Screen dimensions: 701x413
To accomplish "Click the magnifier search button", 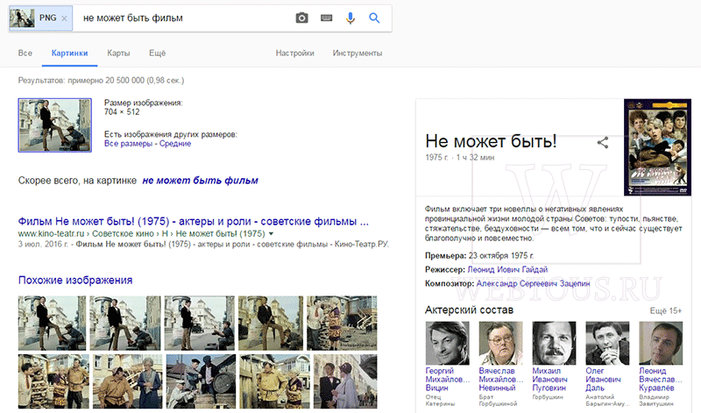I will click(374, 18).
